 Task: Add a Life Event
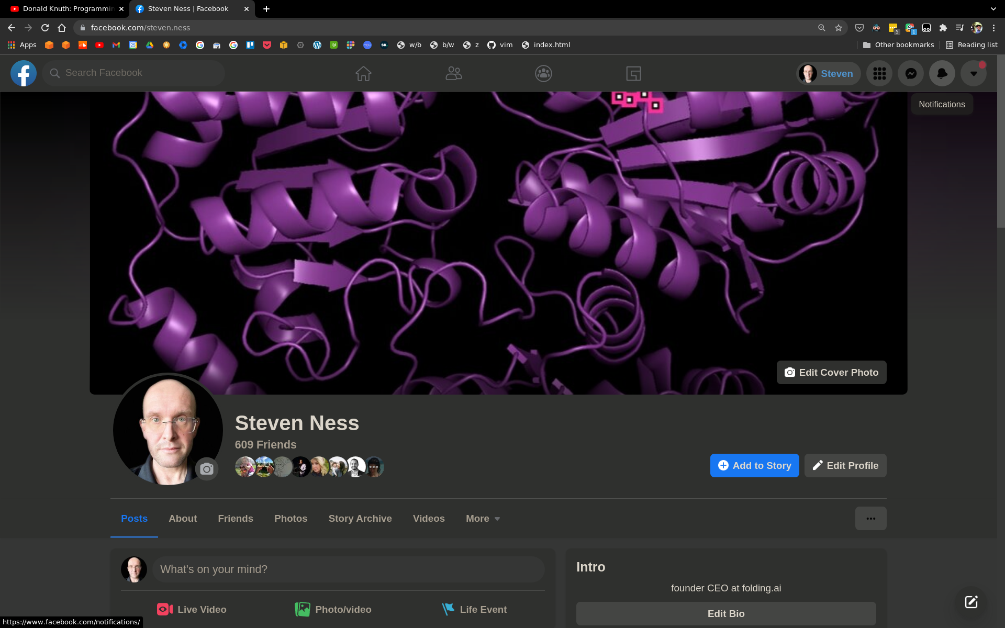474,609
